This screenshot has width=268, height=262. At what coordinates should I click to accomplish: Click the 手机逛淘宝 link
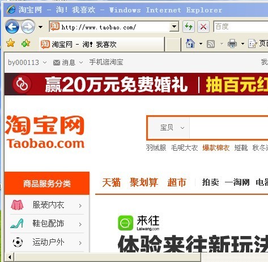(x=106, y=62)
